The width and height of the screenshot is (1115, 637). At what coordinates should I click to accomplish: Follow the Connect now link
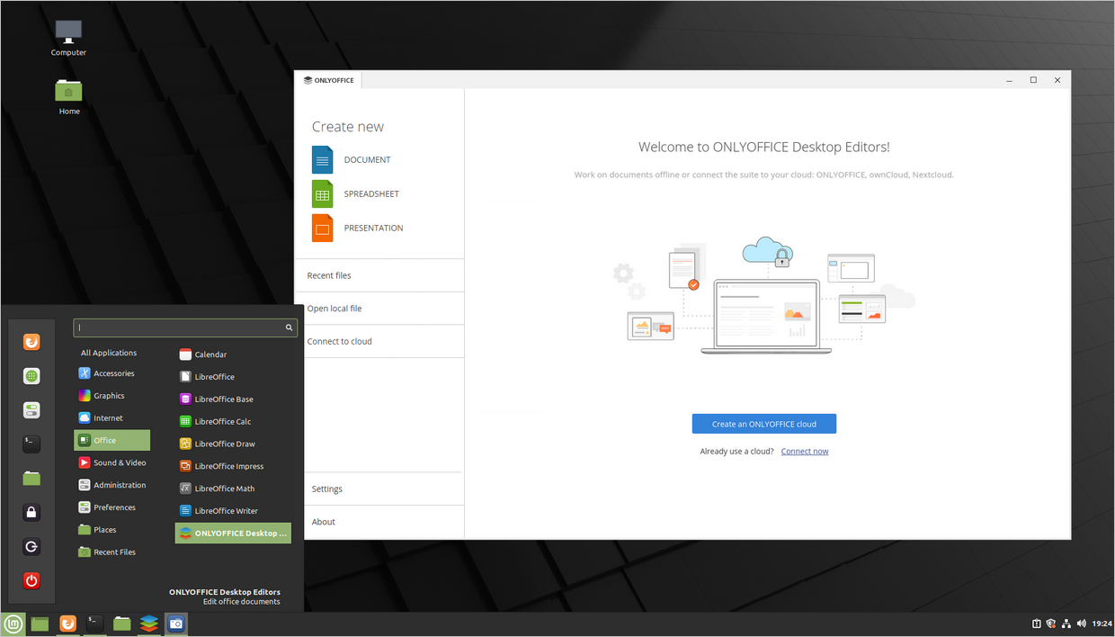pyautogui.click(x=804, y=451)
